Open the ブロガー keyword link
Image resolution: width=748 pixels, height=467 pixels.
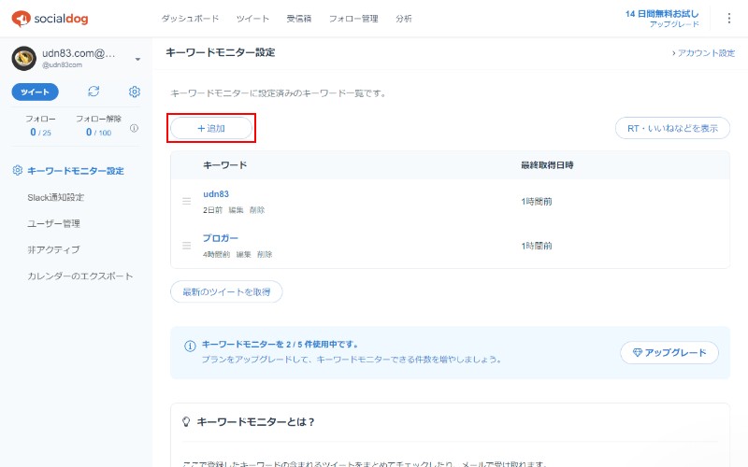click(221, 238)
